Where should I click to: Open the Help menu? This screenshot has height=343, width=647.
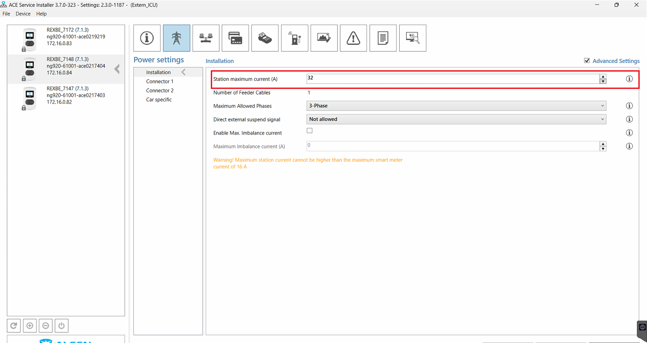click(42, 14)
